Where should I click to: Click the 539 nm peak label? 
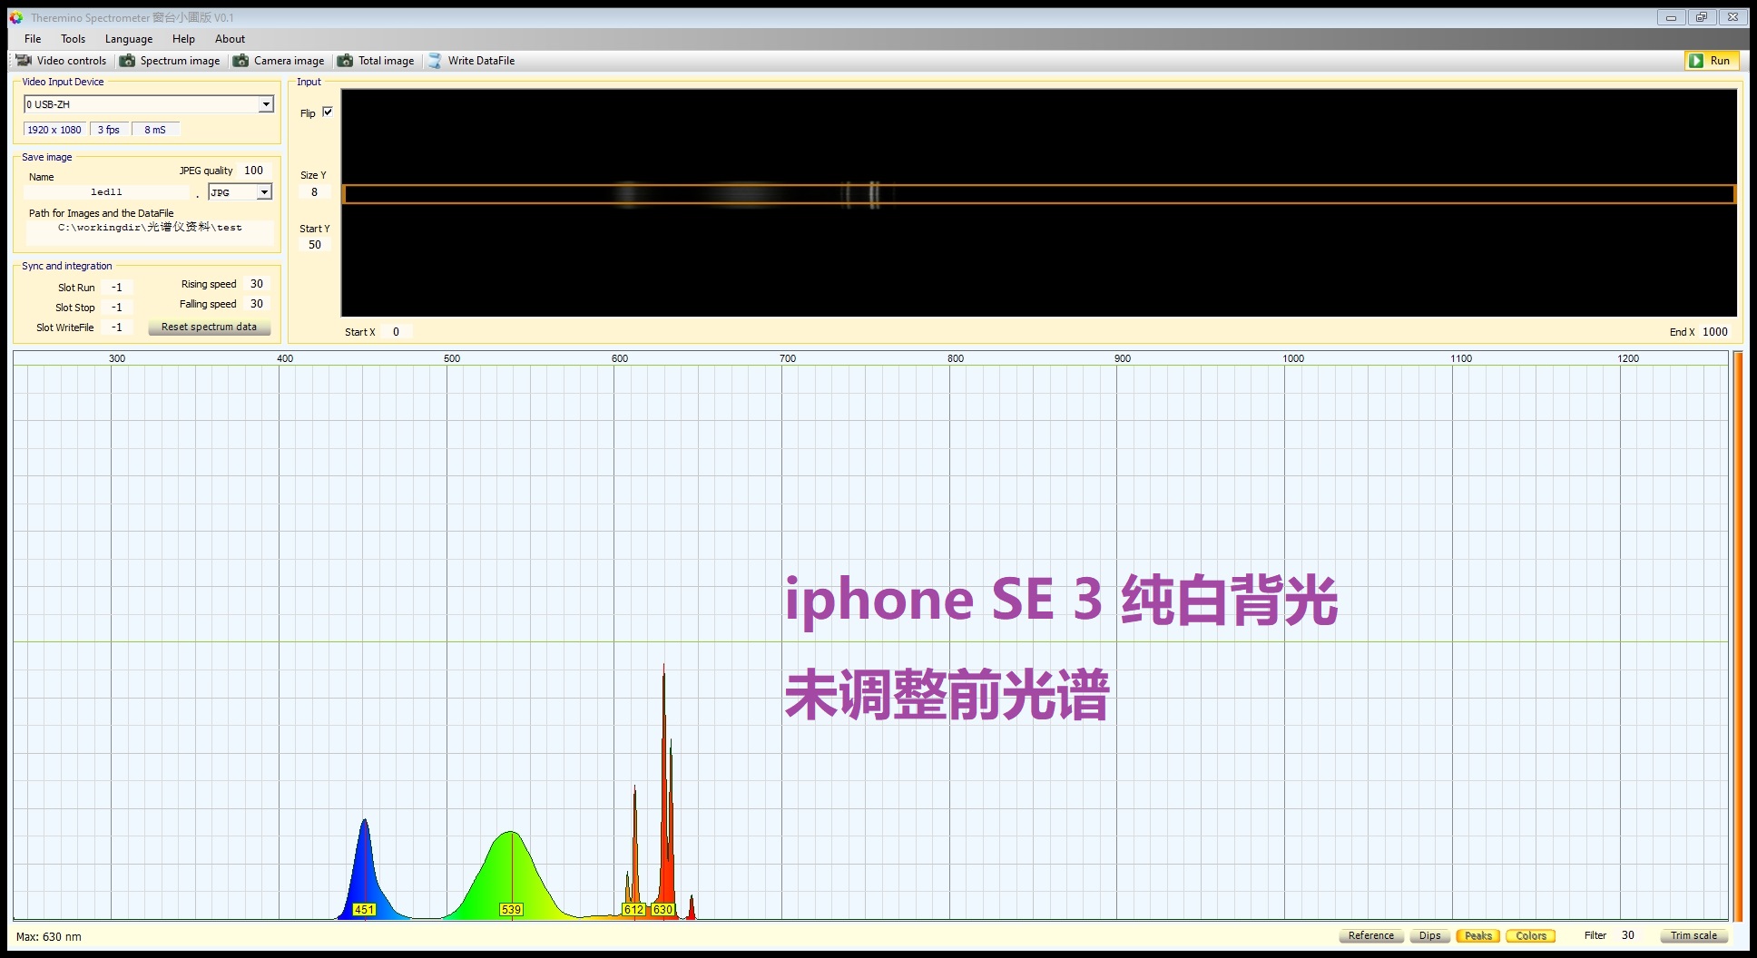511,909
